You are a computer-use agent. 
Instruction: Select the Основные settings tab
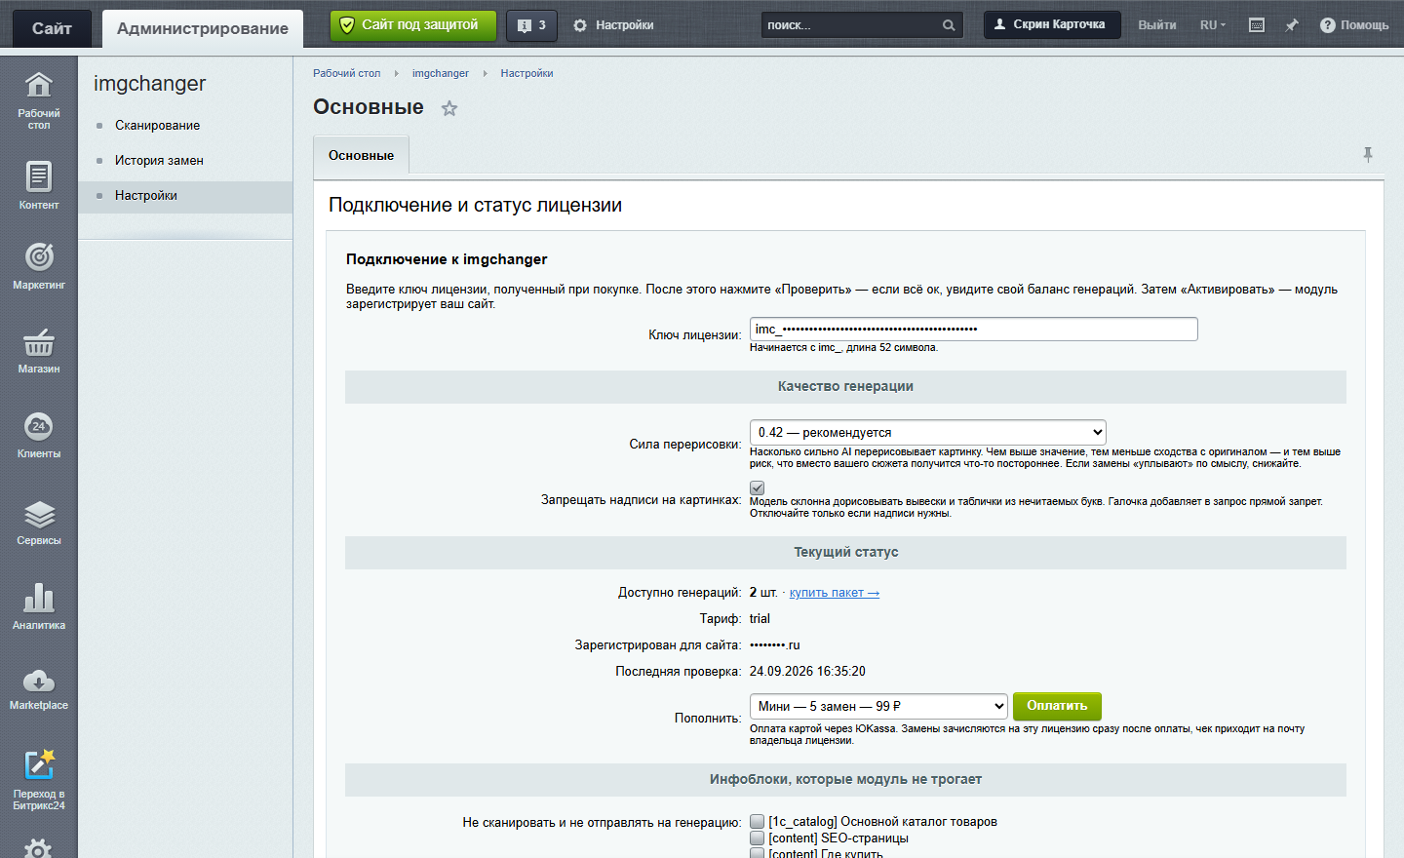click(x=361, y=156)
